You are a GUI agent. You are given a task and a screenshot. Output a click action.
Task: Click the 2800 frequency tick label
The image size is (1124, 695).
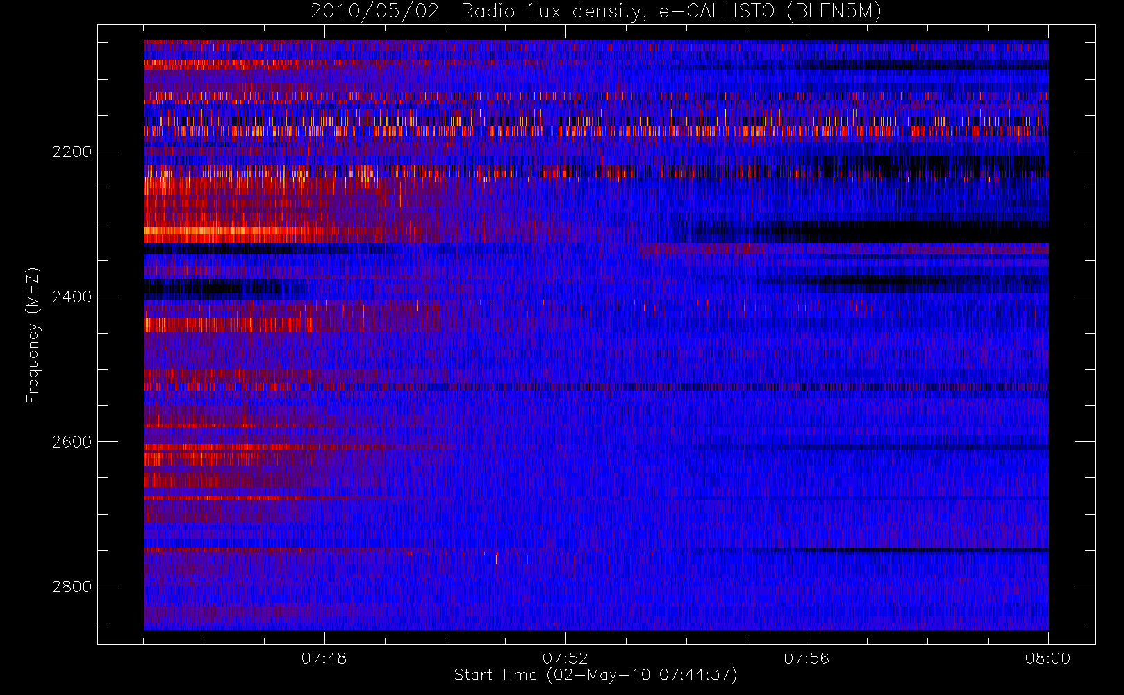coord(72,587)
